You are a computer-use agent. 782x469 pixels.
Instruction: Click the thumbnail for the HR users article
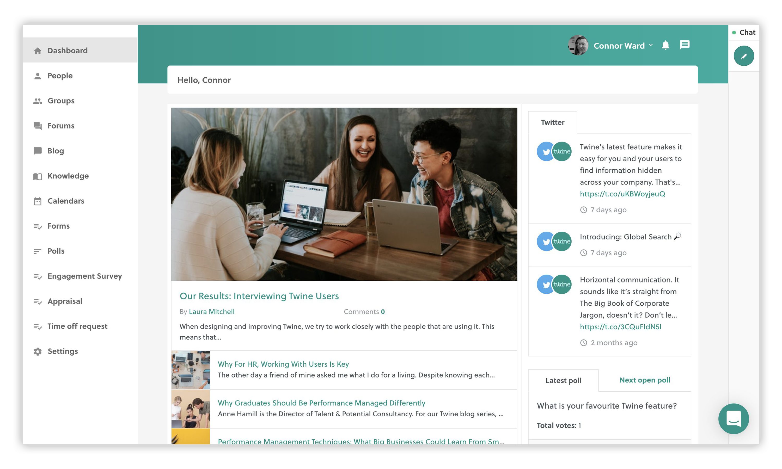(x=190, y=370)
